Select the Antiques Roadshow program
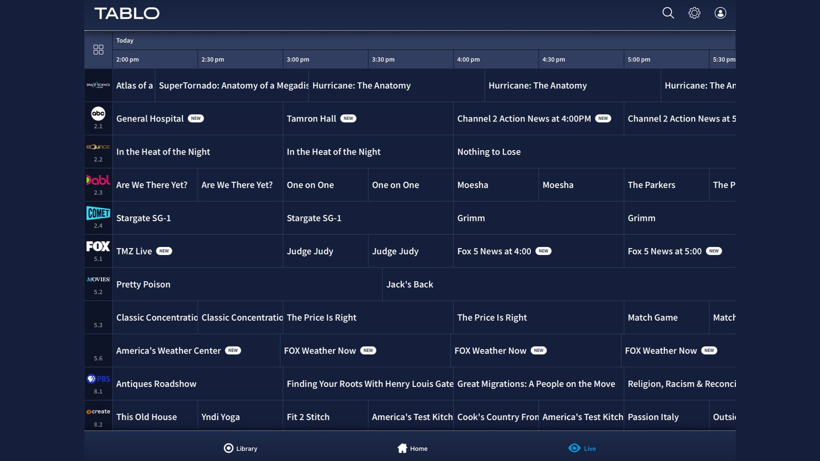Screen dimensions: 820x461 coord(156,384)
